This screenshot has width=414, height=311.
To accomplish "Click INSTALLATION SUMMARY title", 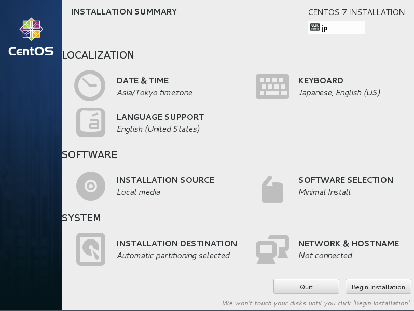I will (124, 11).
